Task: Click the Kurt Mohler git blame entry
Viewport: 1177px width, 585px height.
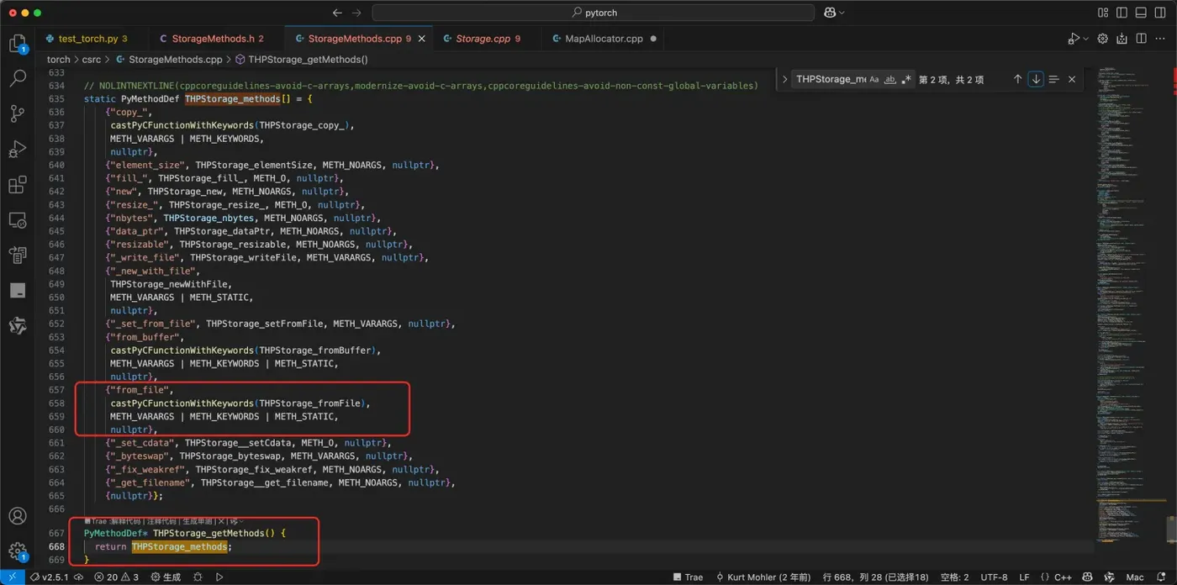Action: (763, 577)
